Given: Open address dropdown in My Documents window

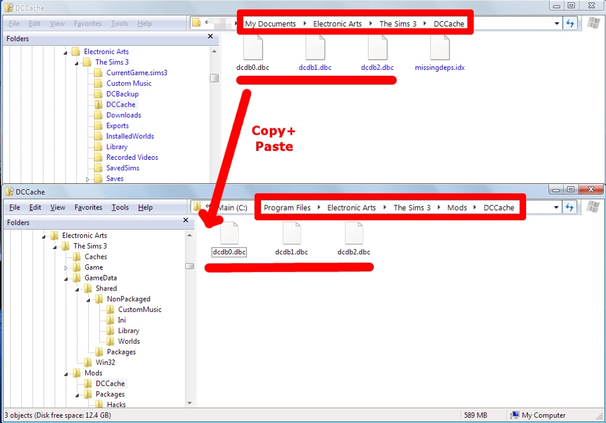Looking at the screenshot, I should pyautogui.click(x=556, y=23).
